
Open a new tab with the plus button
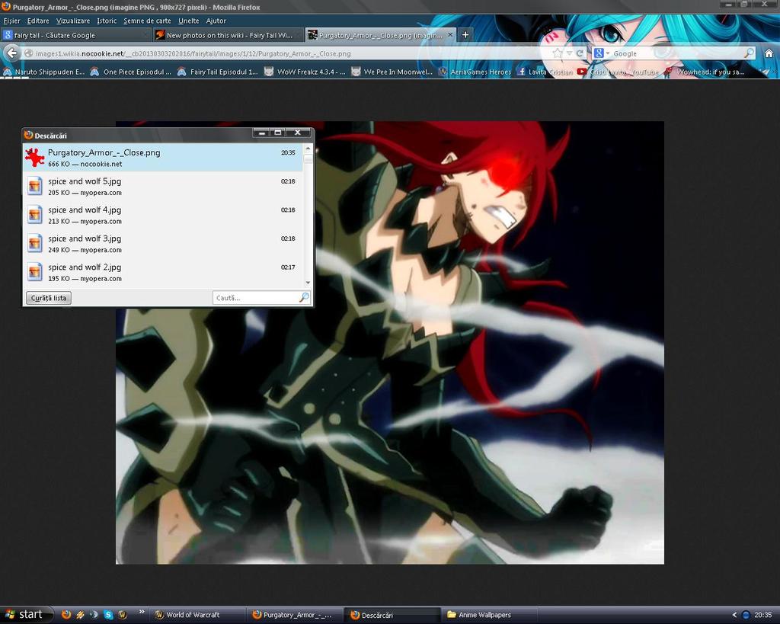pos(465,35)
